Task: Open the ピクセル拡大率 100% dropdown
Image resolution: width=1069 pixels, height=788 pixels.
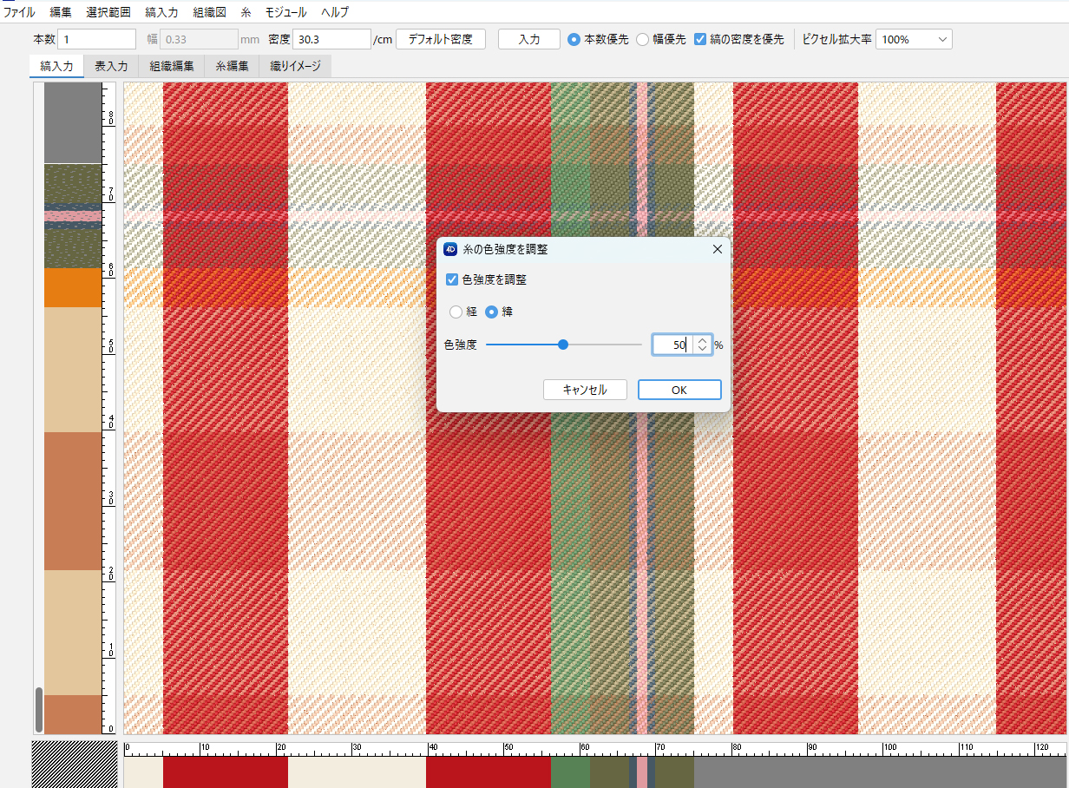Action: point(914,39)
